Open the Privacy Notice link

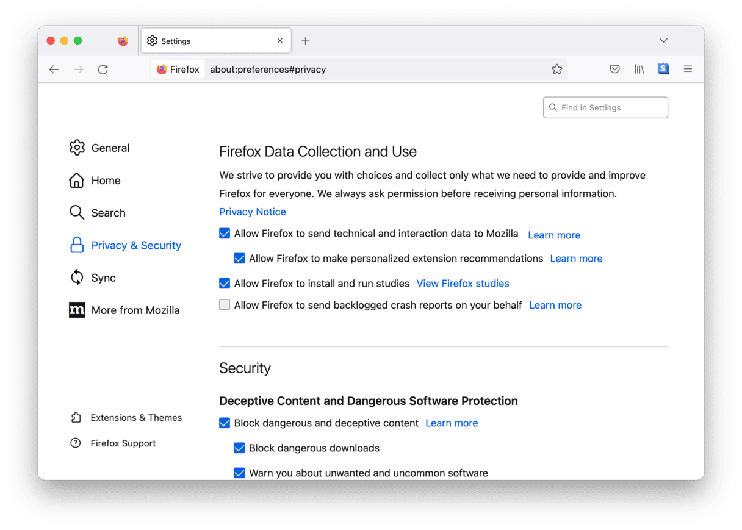(253, 212)
